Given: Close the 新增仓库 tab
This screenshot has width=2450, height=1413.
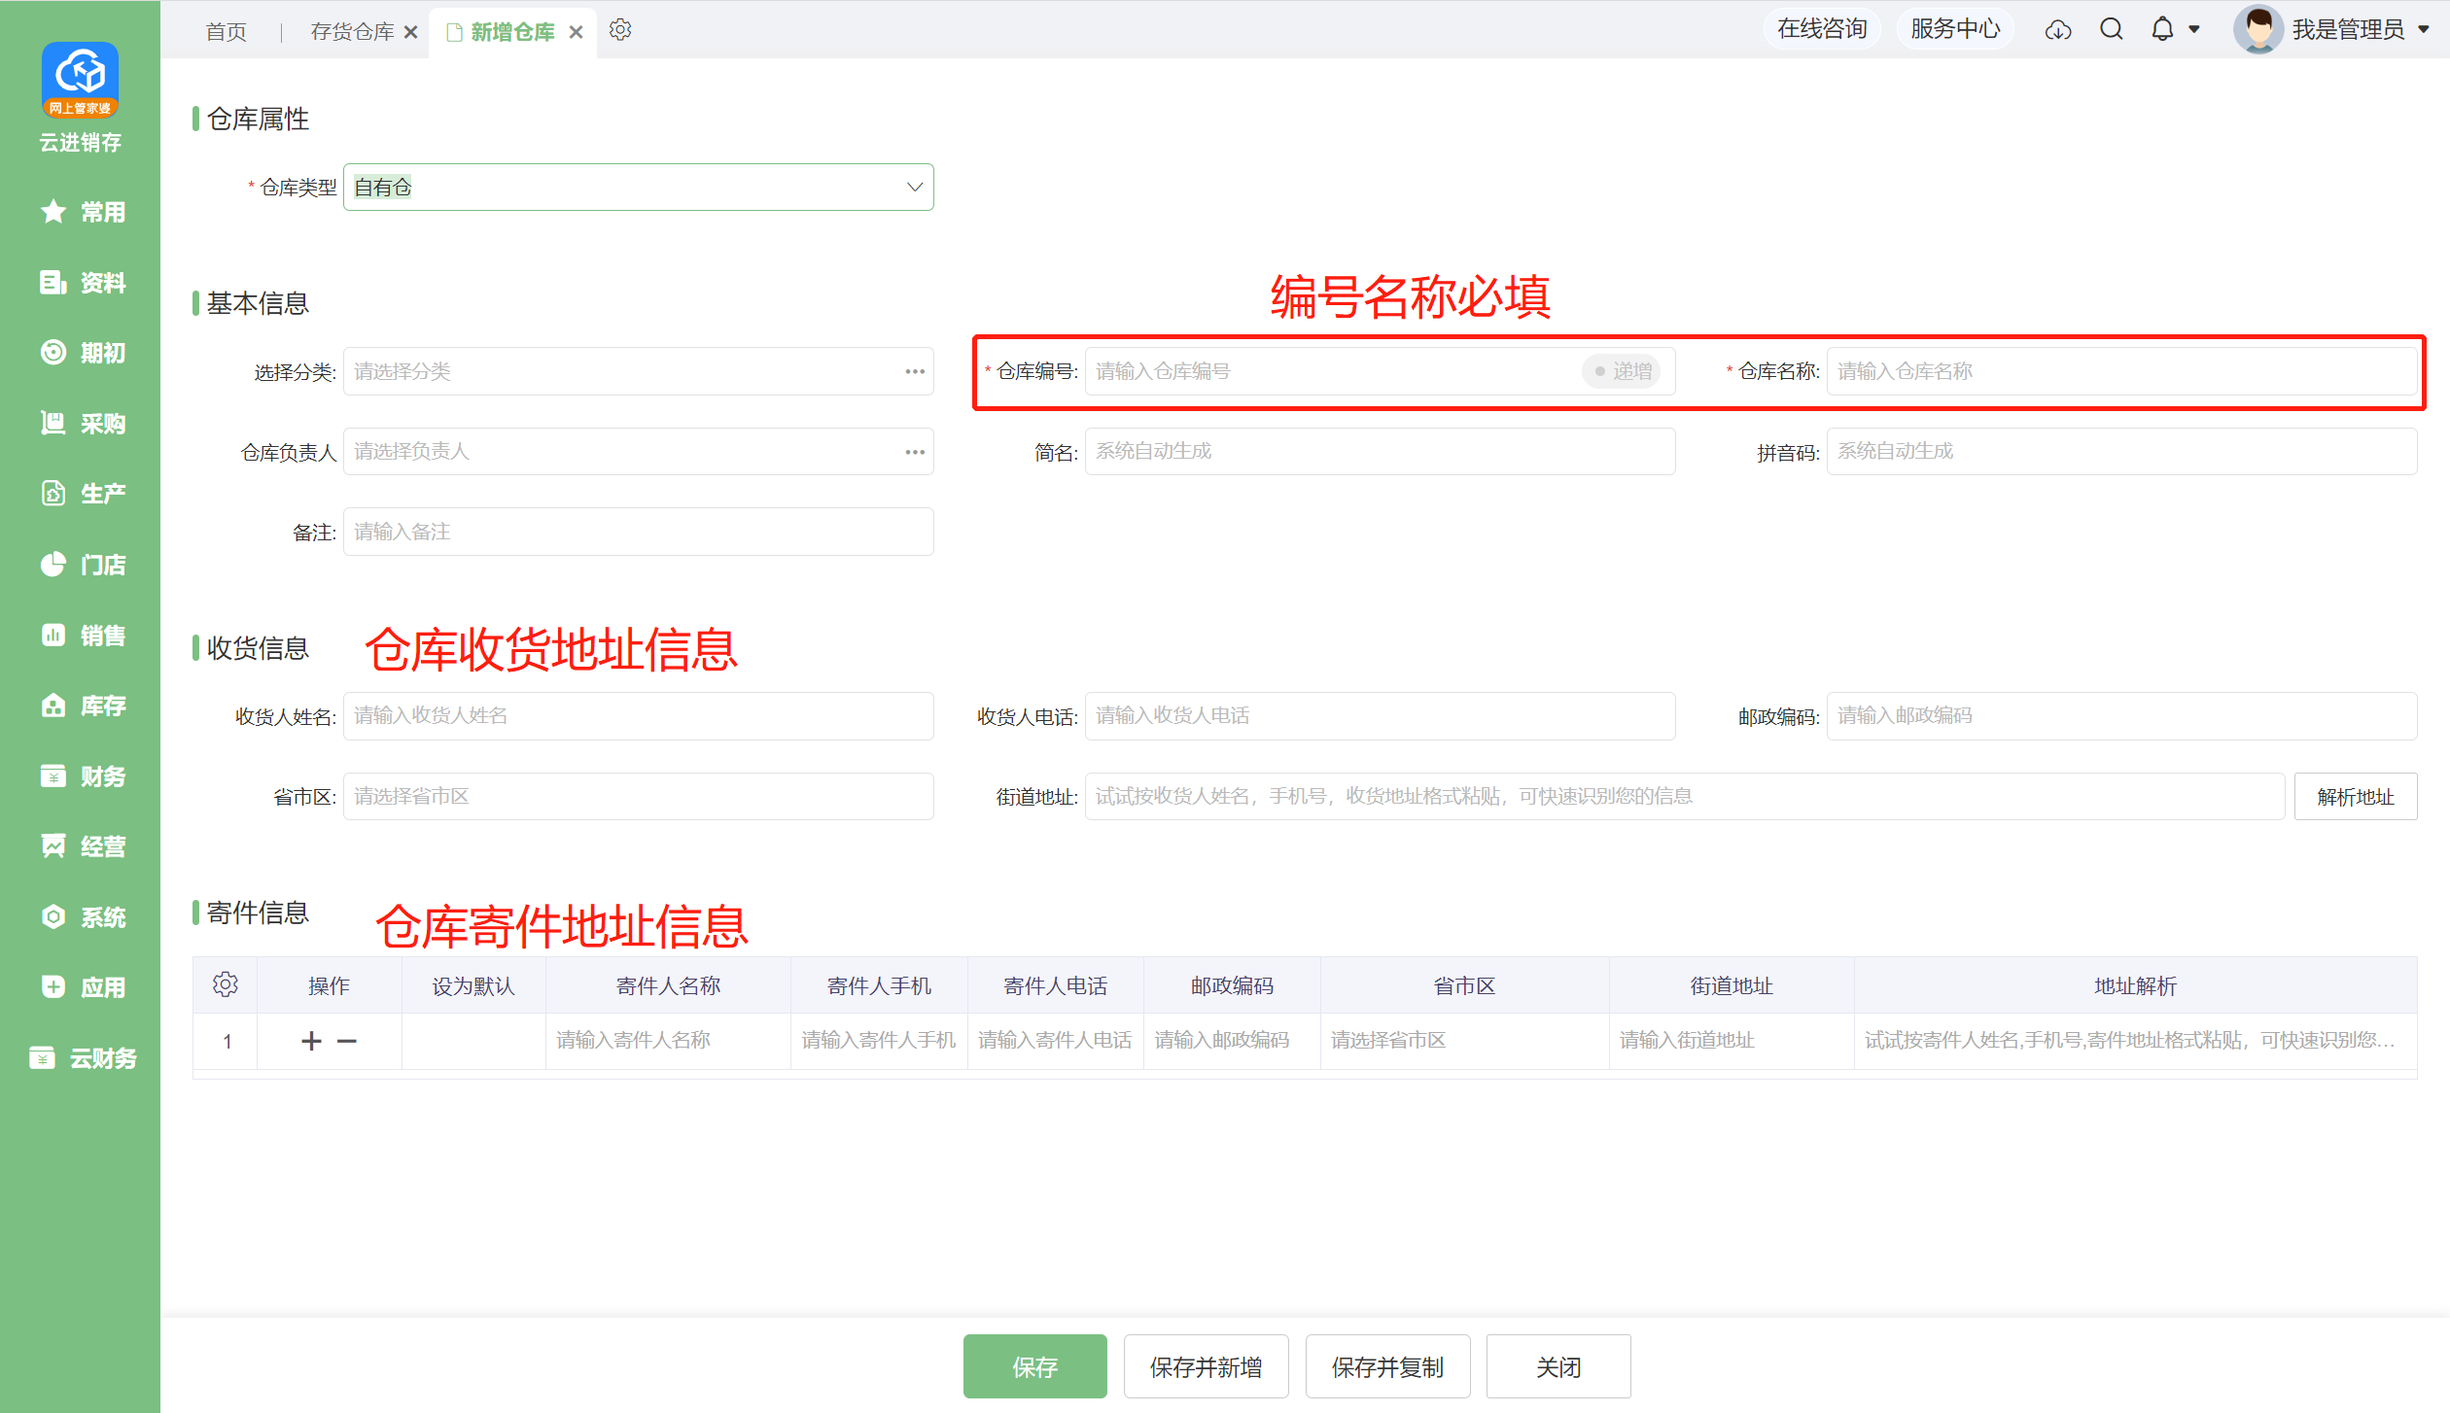Looking at the screenshot, I should coord(577,32).
